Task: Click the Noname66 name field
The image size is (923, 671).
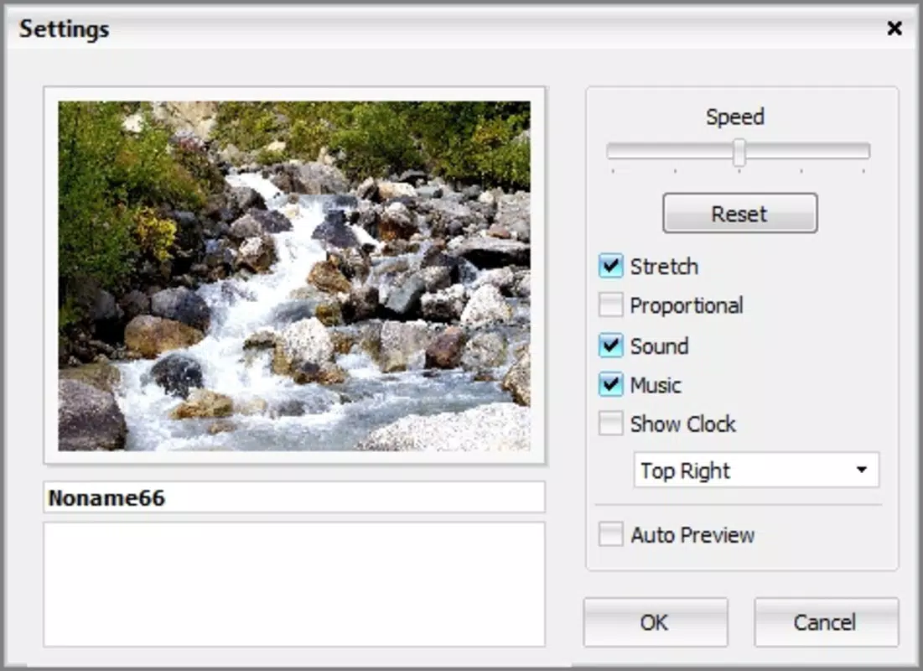Action: [x=294, y=497]
